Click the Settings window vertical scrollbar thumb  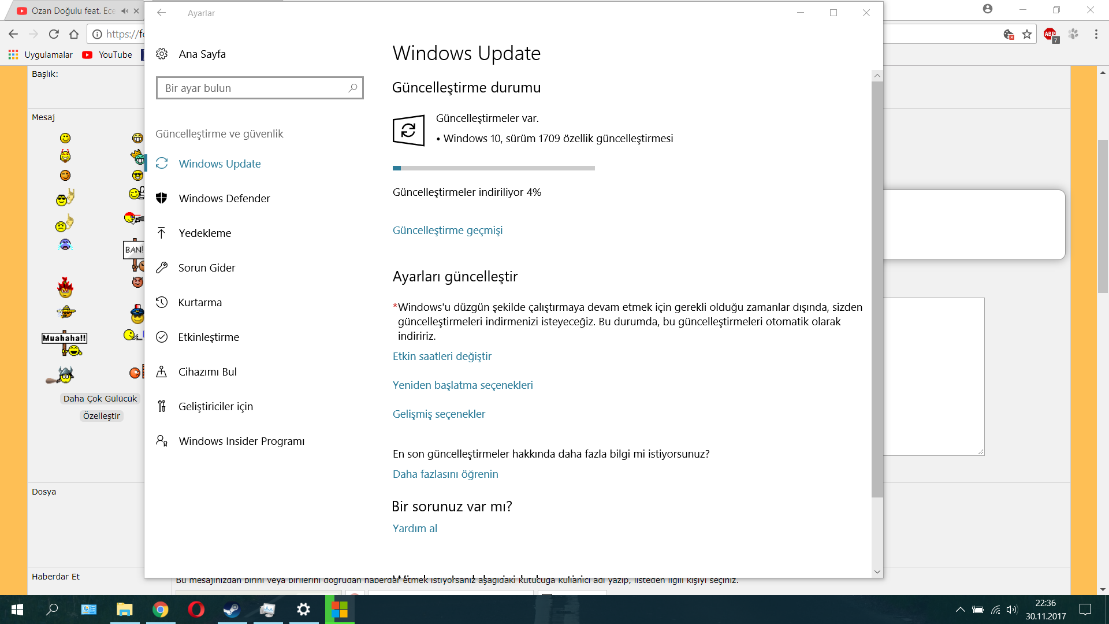point(877,289)
